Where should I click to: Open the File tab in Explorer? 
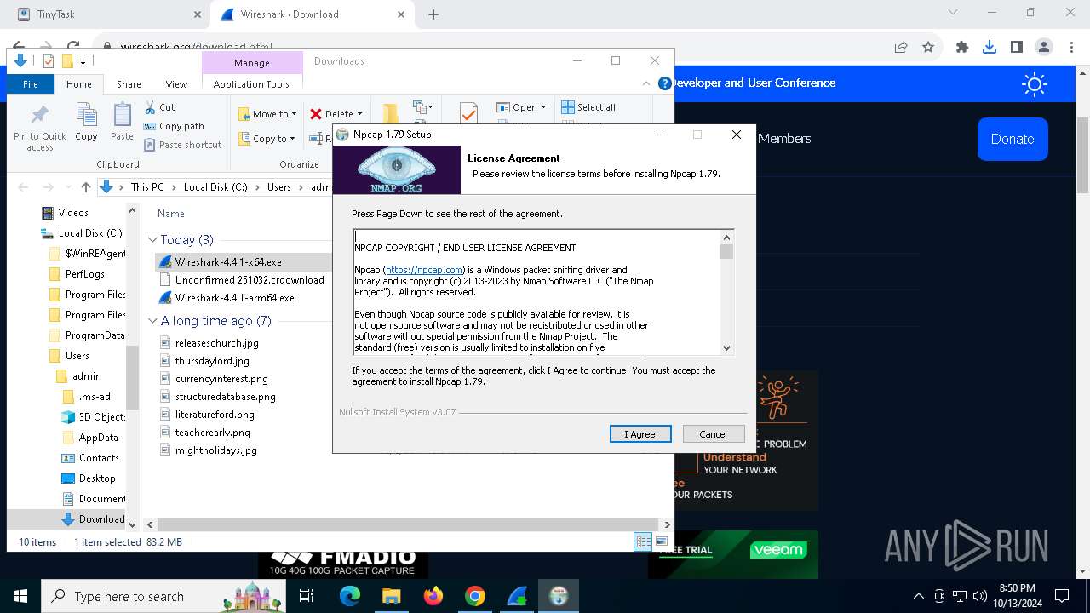point(31,84)
